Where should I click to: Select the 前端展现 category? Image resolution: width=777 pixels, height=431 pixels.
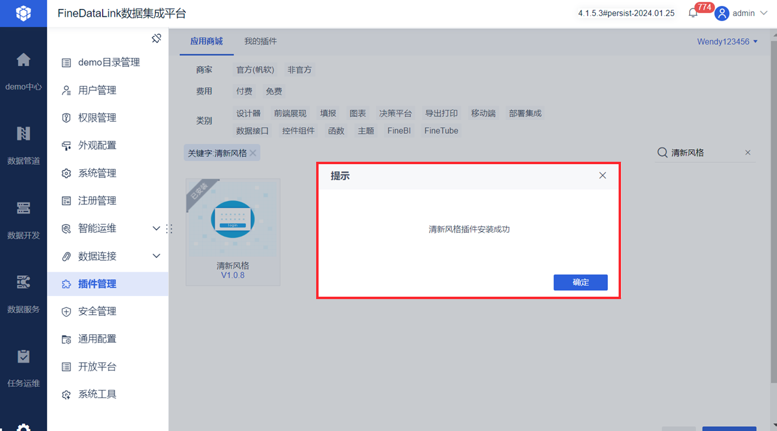click(290, 113)
